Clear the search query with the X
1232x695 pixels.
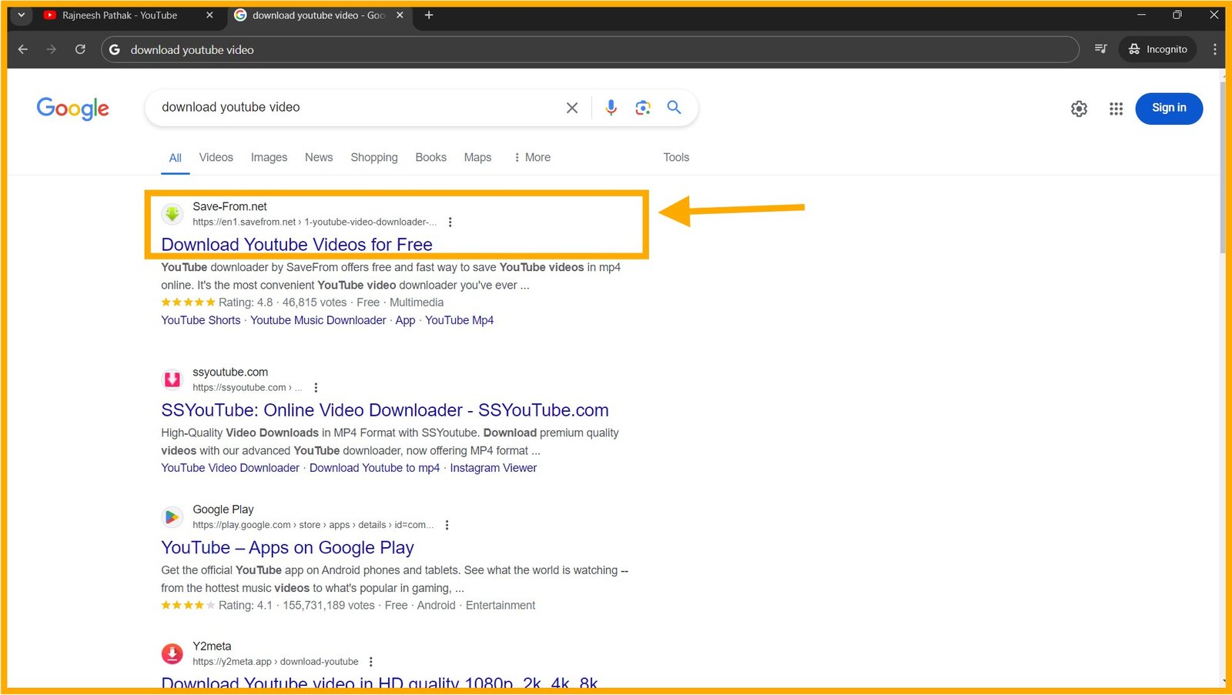[572, 108]
